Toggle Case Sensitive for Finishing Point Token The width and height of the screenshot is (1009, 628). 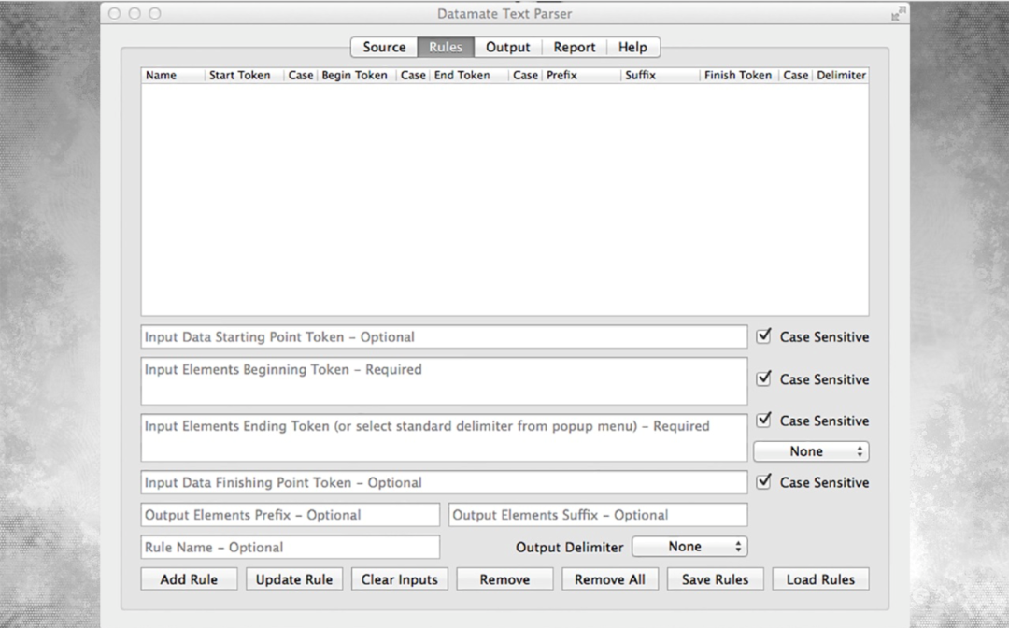(x=763, y=481)
